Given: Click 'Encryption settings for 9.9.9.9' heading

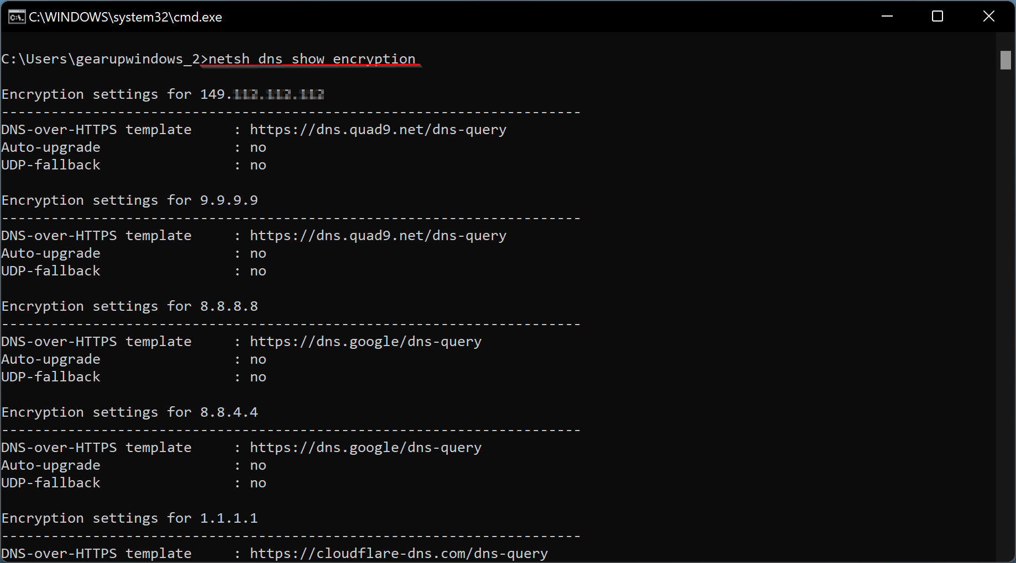Looking at the screenshot, I should (x=130, y=200).
